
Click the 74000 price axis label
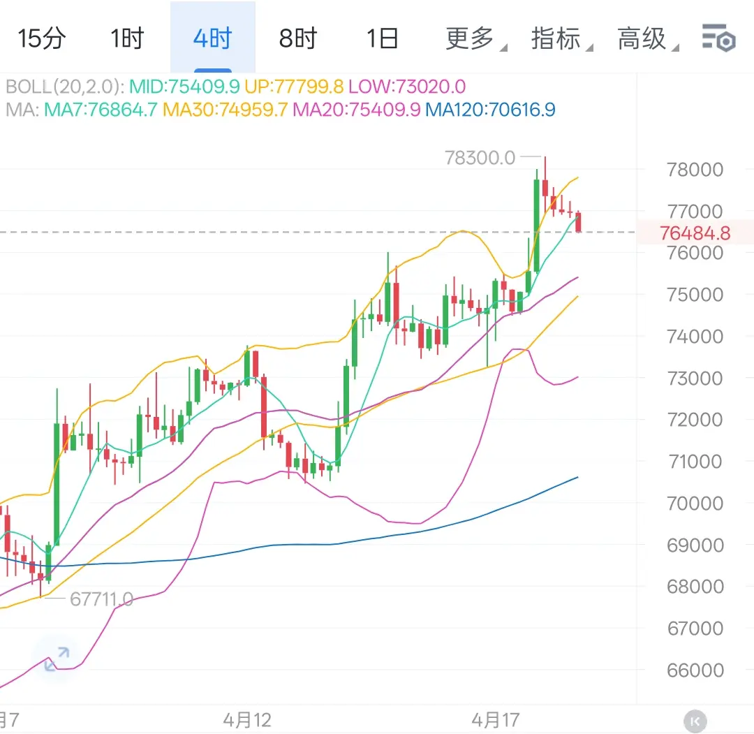[x=695, y=337]
